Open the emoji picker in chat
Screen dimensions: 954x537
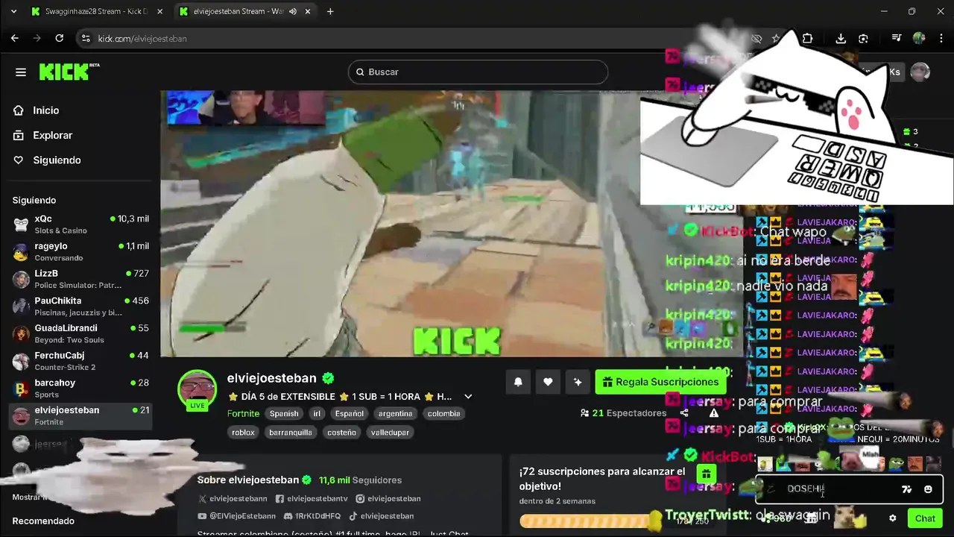[x=928, y=489]
